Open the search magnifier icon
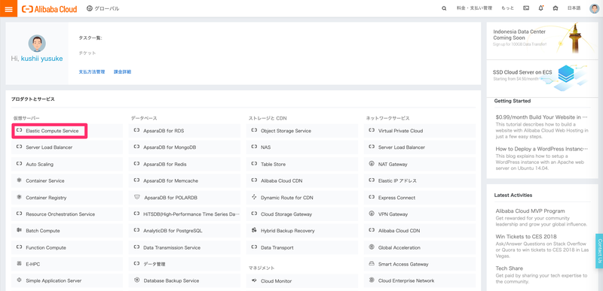Screen dimensions: 603x291 444,8
